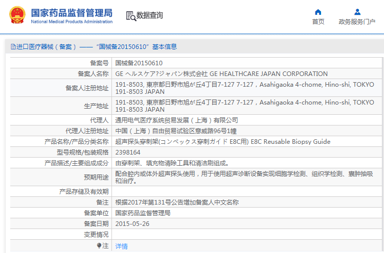
Task: Select product description 由穿刺架、填充物清除工具和清洁刷组成
Action: [172, 163]
